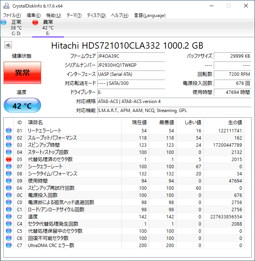Image resolution: width=255 pixels, height=261 pixels.
Task: Click the interface field UASP (Serial ATA)
Action: pyautogui.click(x=131, y=74)
